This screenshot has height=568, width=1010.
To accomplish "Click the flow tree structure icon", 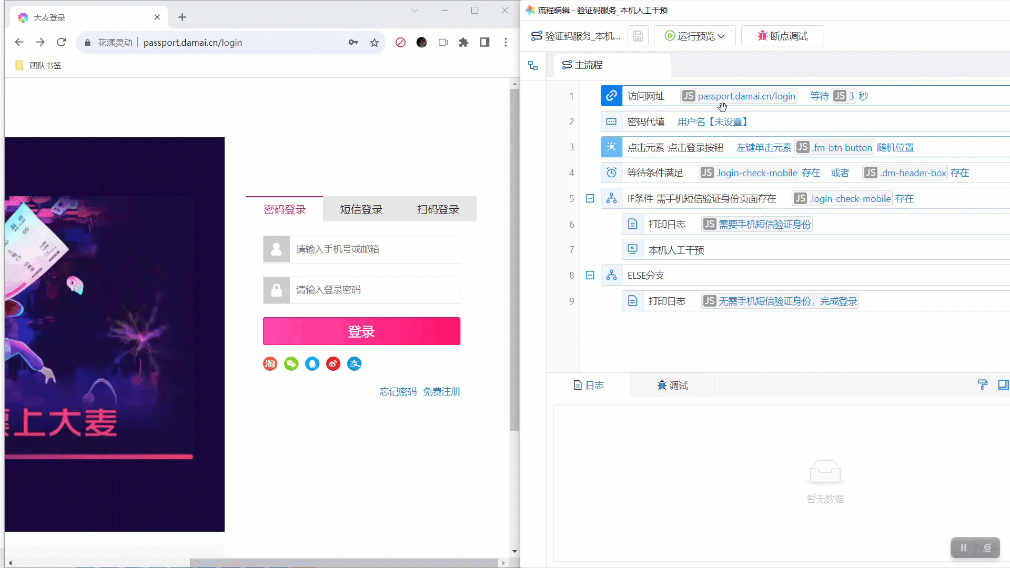I will [533, 65].
